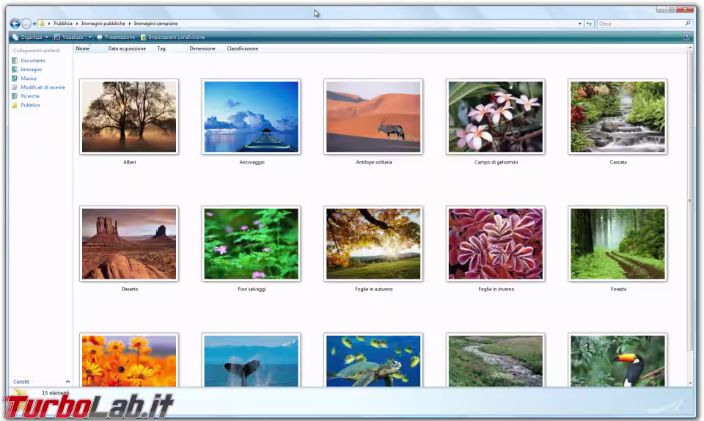Open the address bar history dropdown
The height and width of the screenshot is (421, 704).
pyautogui.click(x=579, y=23)
